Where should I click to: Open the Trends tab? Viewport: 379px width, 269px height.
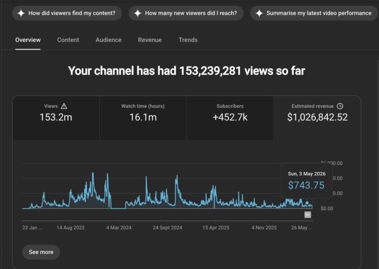point(188,40)
